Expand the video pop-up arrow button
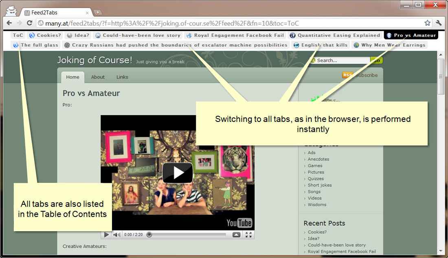Screen dimensions: 448x258 (x=236, y=234)
